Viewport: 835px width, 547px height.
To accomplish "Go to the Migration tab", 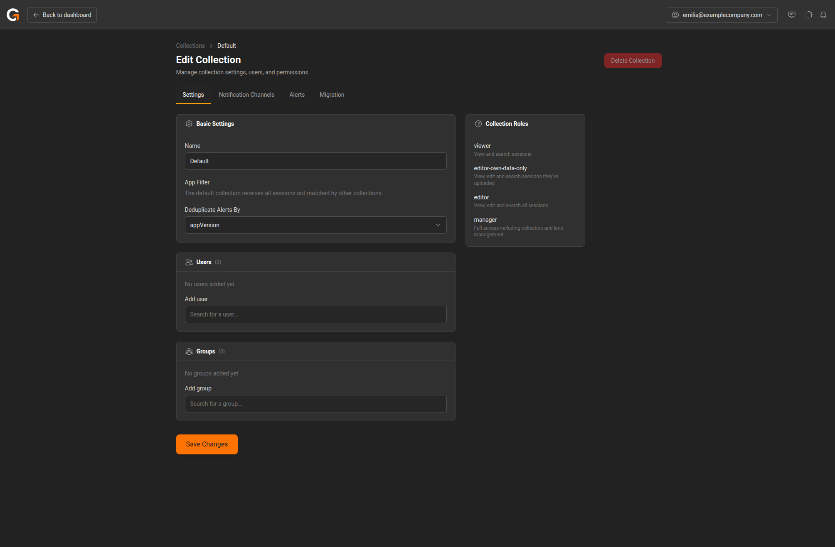I will (332, 95).
